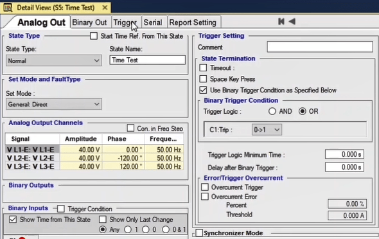Select the V L3-E signal row
This screenshot has height=239, width=379.
click(32, 166)
